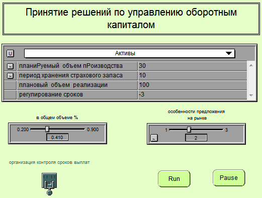Click the table scrollbar down arrow

tap(251, 95)
